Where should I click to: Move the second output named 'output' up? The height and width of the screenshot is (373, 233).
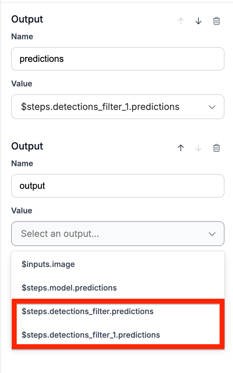coord(181,148)
